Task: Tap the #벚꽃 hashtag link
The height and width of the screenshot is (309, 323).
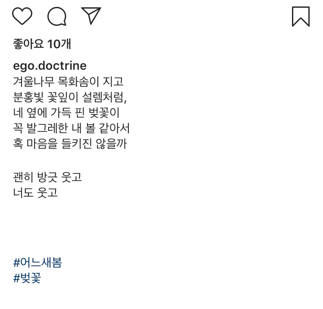Action: click(27, 278)
